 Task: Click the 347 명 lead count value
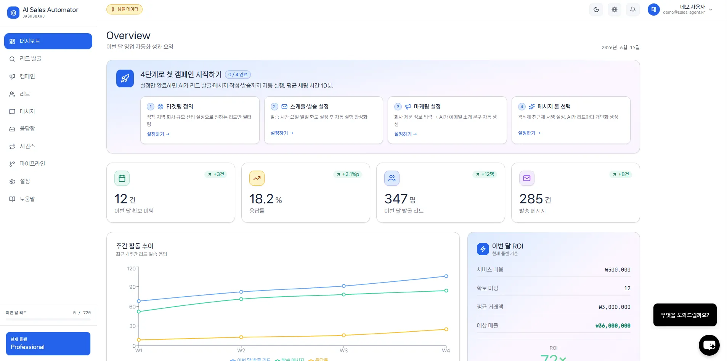tap(400, 199)
